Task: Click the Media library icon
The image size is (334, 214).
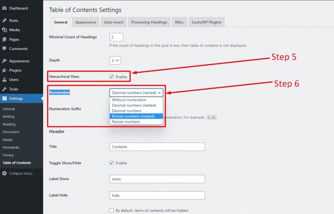Action: [4, 30]
